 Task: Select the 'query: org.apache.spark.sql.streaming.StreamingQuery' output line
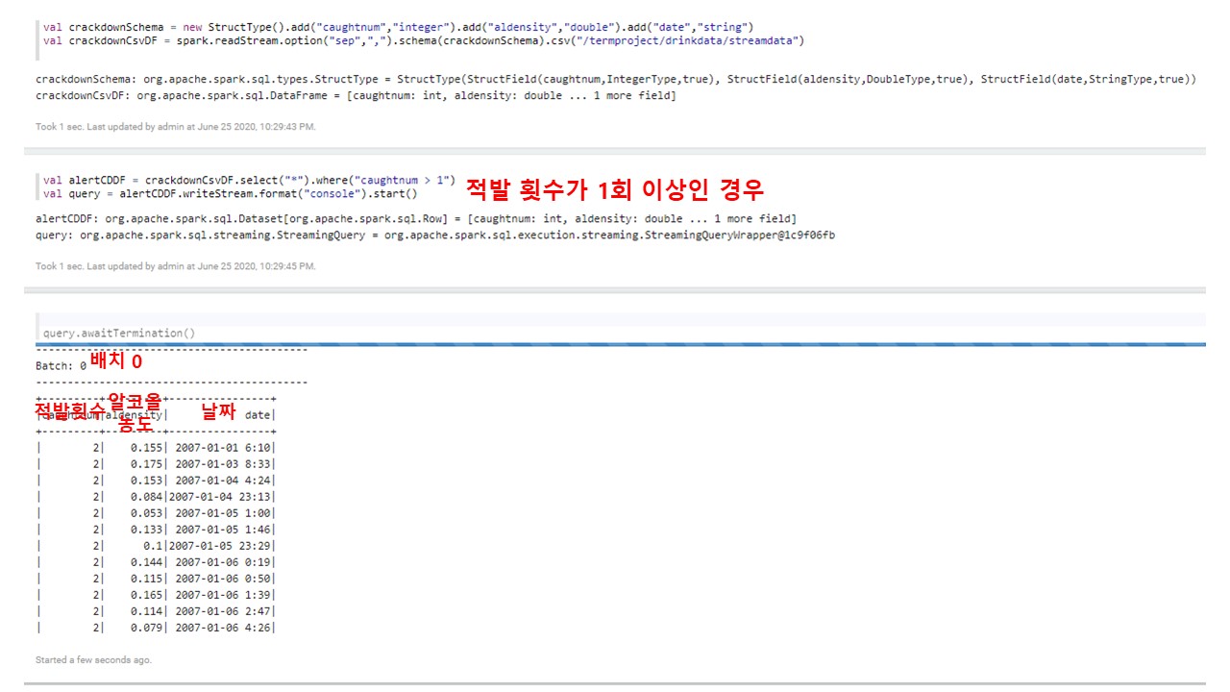(x=435, y=235)
